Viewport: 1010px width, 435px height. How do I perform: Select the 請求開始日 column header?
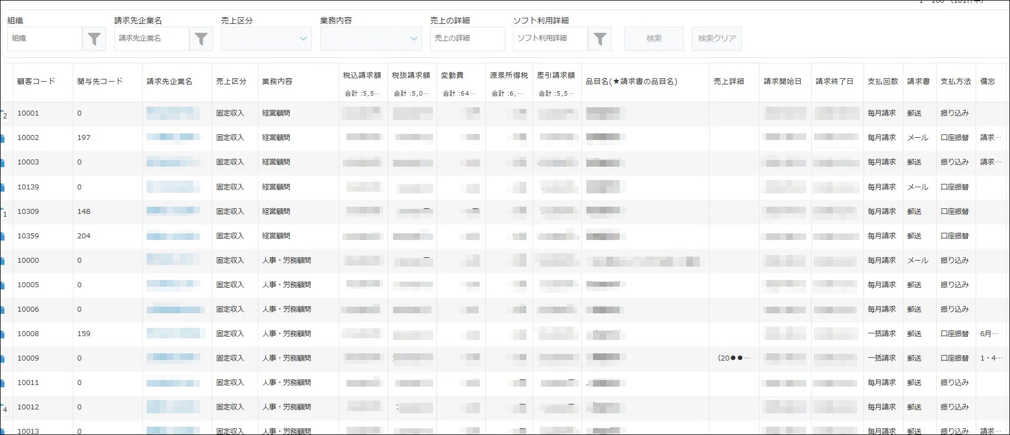click(x=782, y=81)
